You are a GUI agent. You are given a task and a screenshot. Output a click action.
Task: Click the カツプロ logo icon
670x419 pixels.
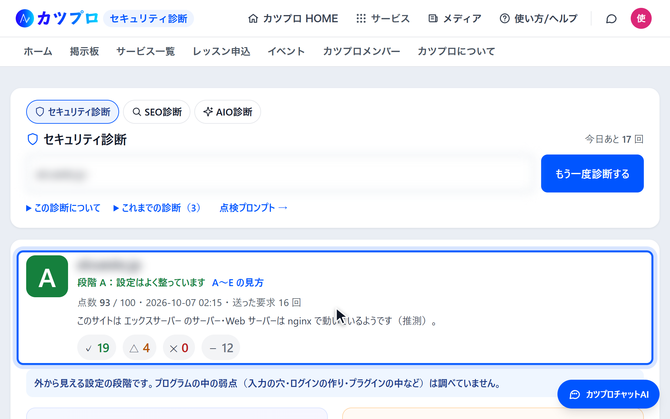(x=25, y=18)
